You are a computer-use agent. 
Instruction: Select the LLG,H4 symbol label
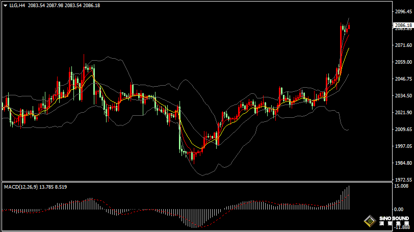[x=17, y=5]
